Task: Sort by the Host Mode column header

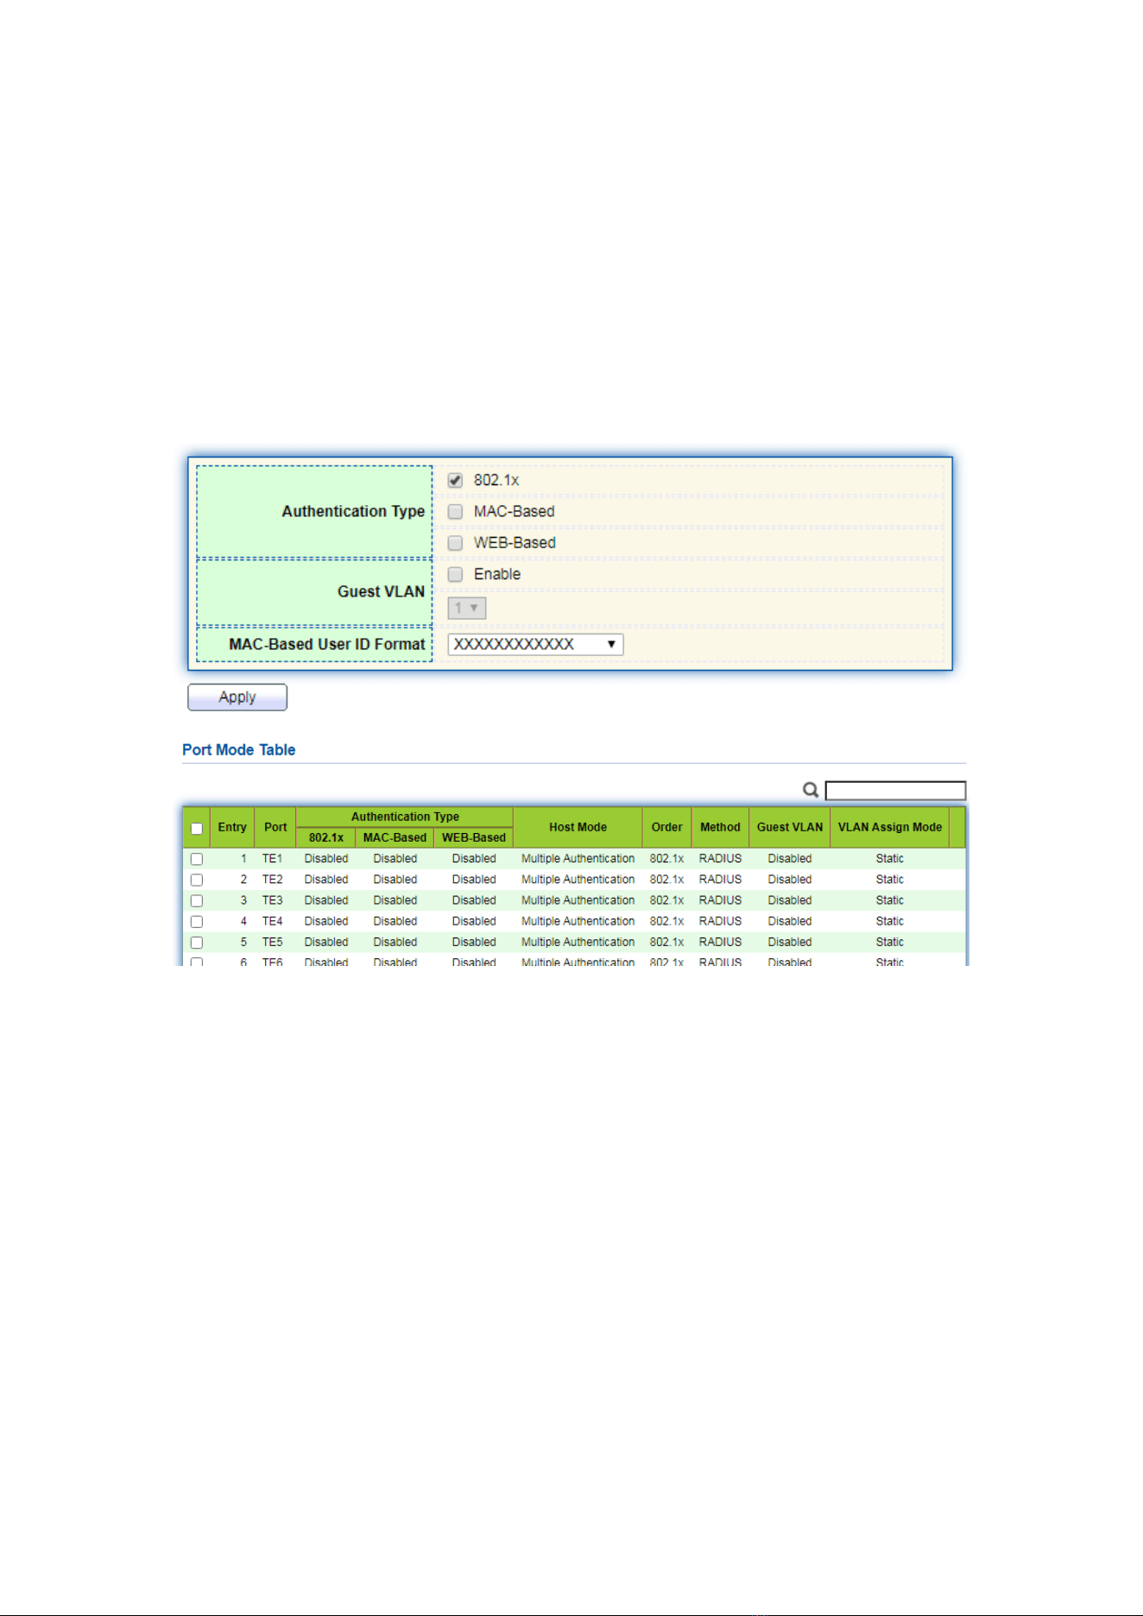Action: pos(578,827)
